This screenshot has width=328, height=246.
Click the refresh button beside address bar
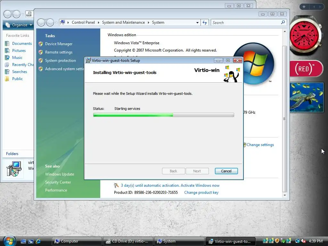coord(205,22)
